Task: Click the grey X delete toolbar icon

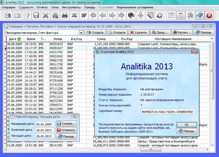Action: pos(46,15)
